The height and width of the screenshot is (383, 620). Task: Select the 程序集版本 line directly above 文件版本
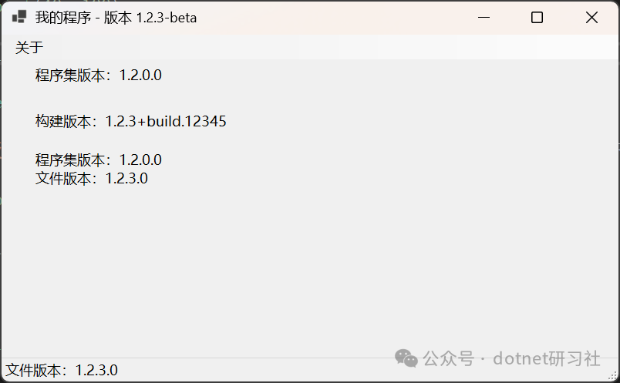pyautogui.click(x=99, y=160)
